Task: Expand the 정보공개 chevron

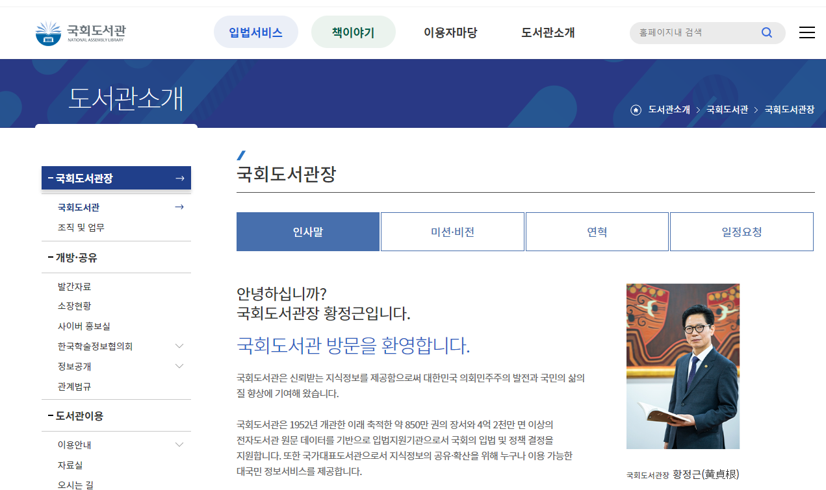Action: [180, 366]
